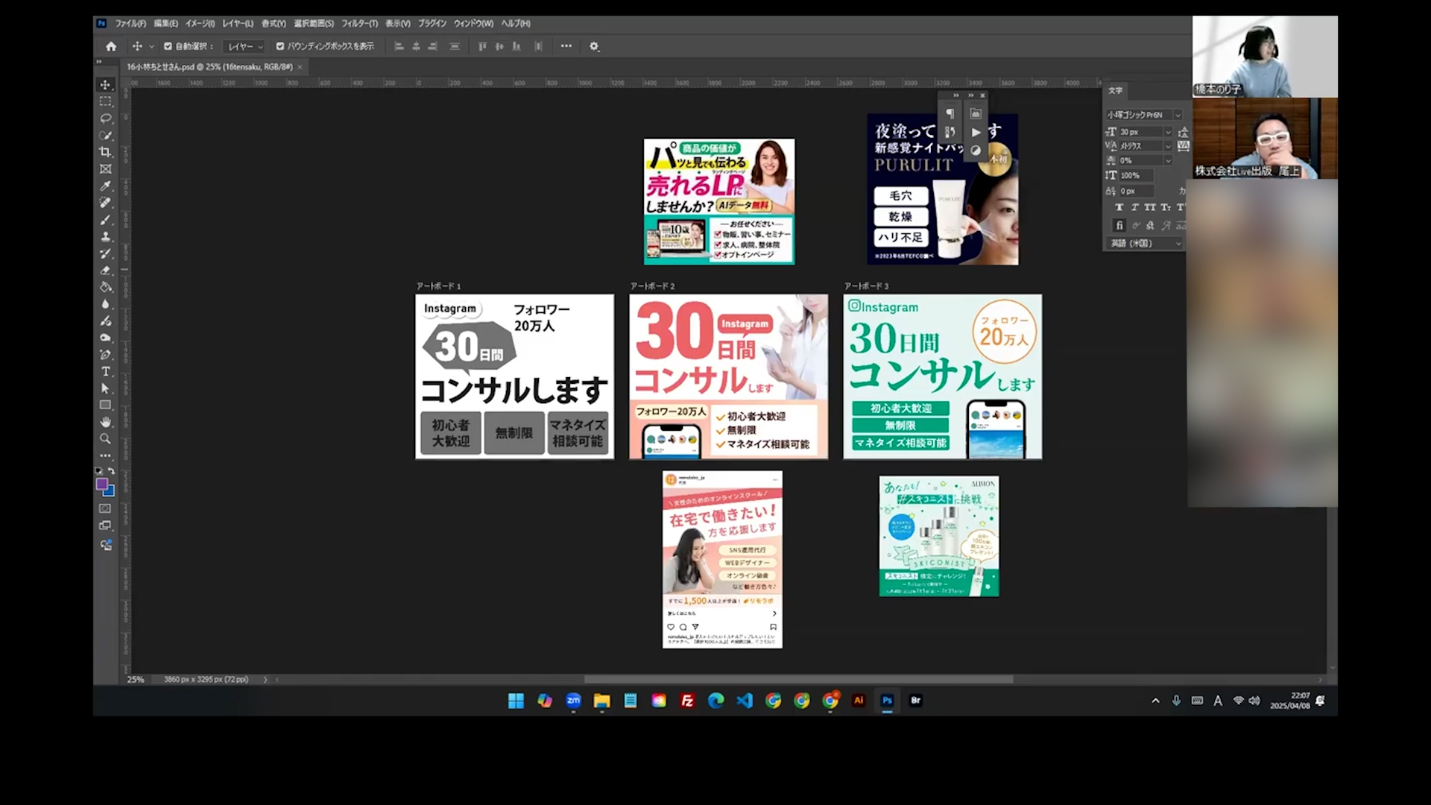Toggle the bounding box display checkbox
1431x805 pixels.
[x=280, y=46]
